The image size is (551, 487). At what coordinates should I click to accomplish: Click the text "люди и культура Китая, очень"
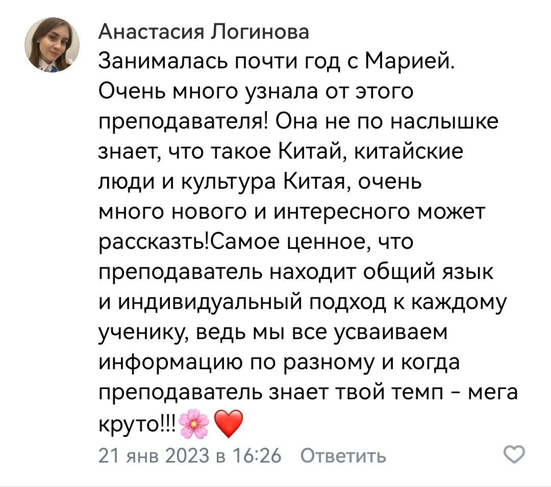click(260, 183)
